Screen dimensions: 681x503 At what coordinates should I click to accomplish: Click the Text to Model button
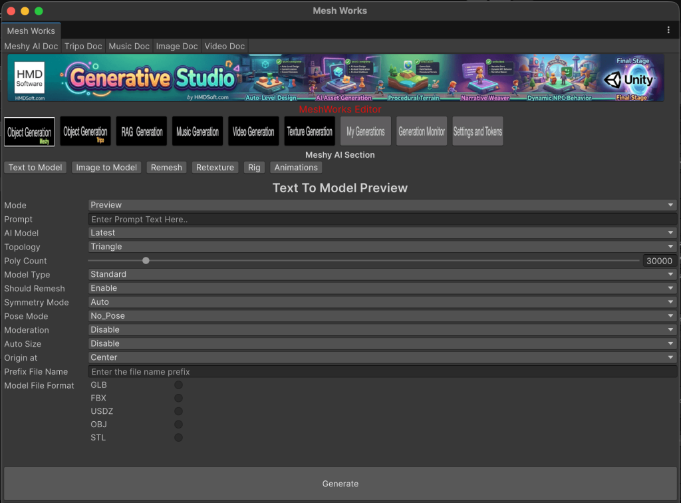35,168
